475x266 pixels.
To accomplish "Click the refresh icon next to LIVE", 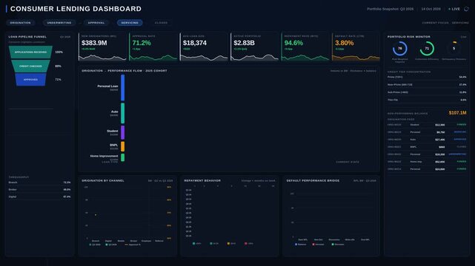I will (466, 9).
